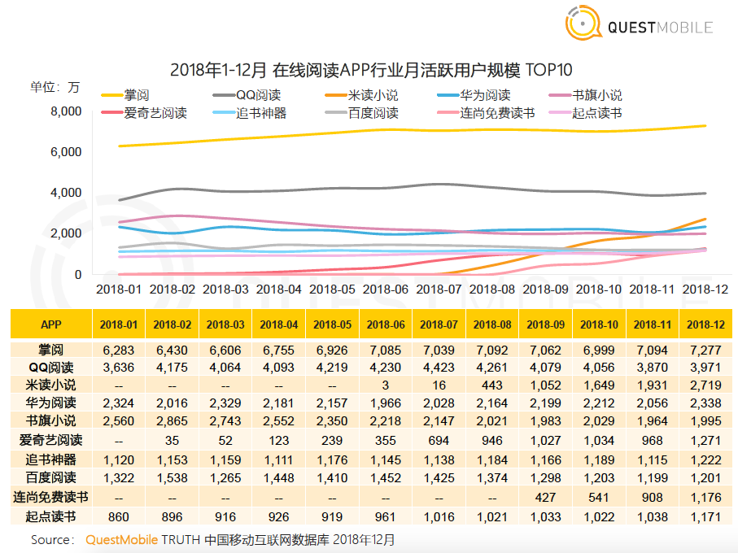Click the 2,865 cell for 书旗小说
This screenshot has width=738, height=553.
point(172,421)
